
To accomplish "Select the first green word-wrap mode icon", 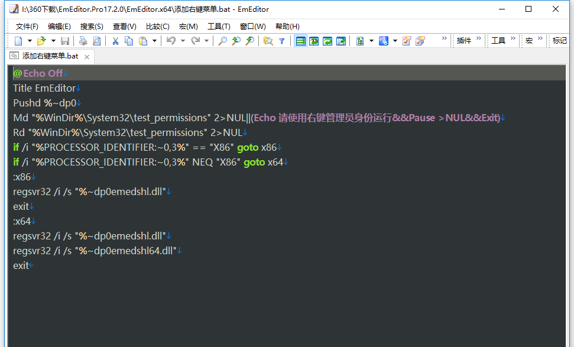I will [x=301, y=40].
